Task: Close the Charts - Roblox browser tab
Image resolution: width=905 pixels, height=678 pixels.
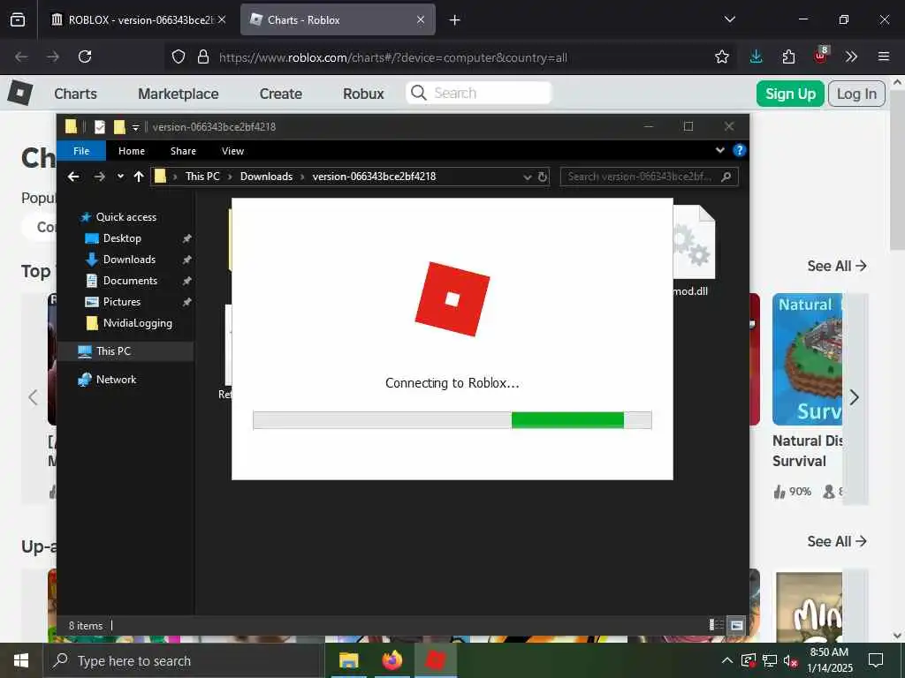Action: [420, 19]
